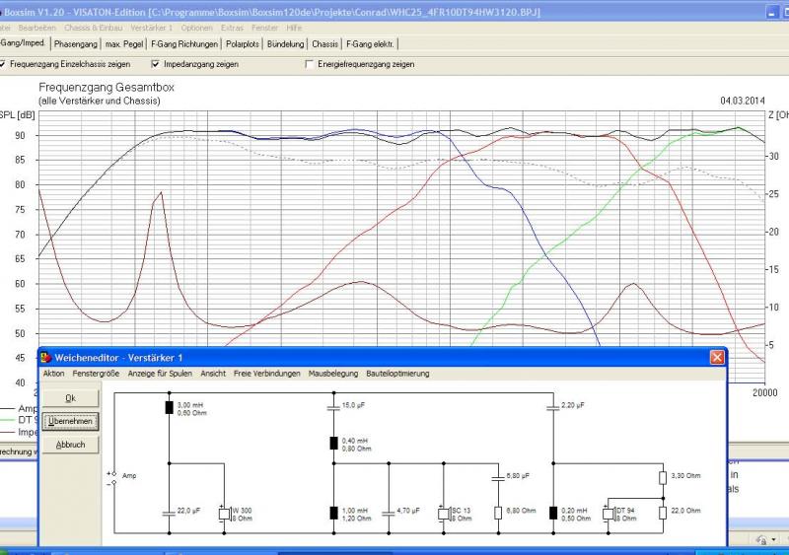The image size is (789, 555).
Task: Expand the Bauteiloptimierung menu
Action: coord(397,375)
